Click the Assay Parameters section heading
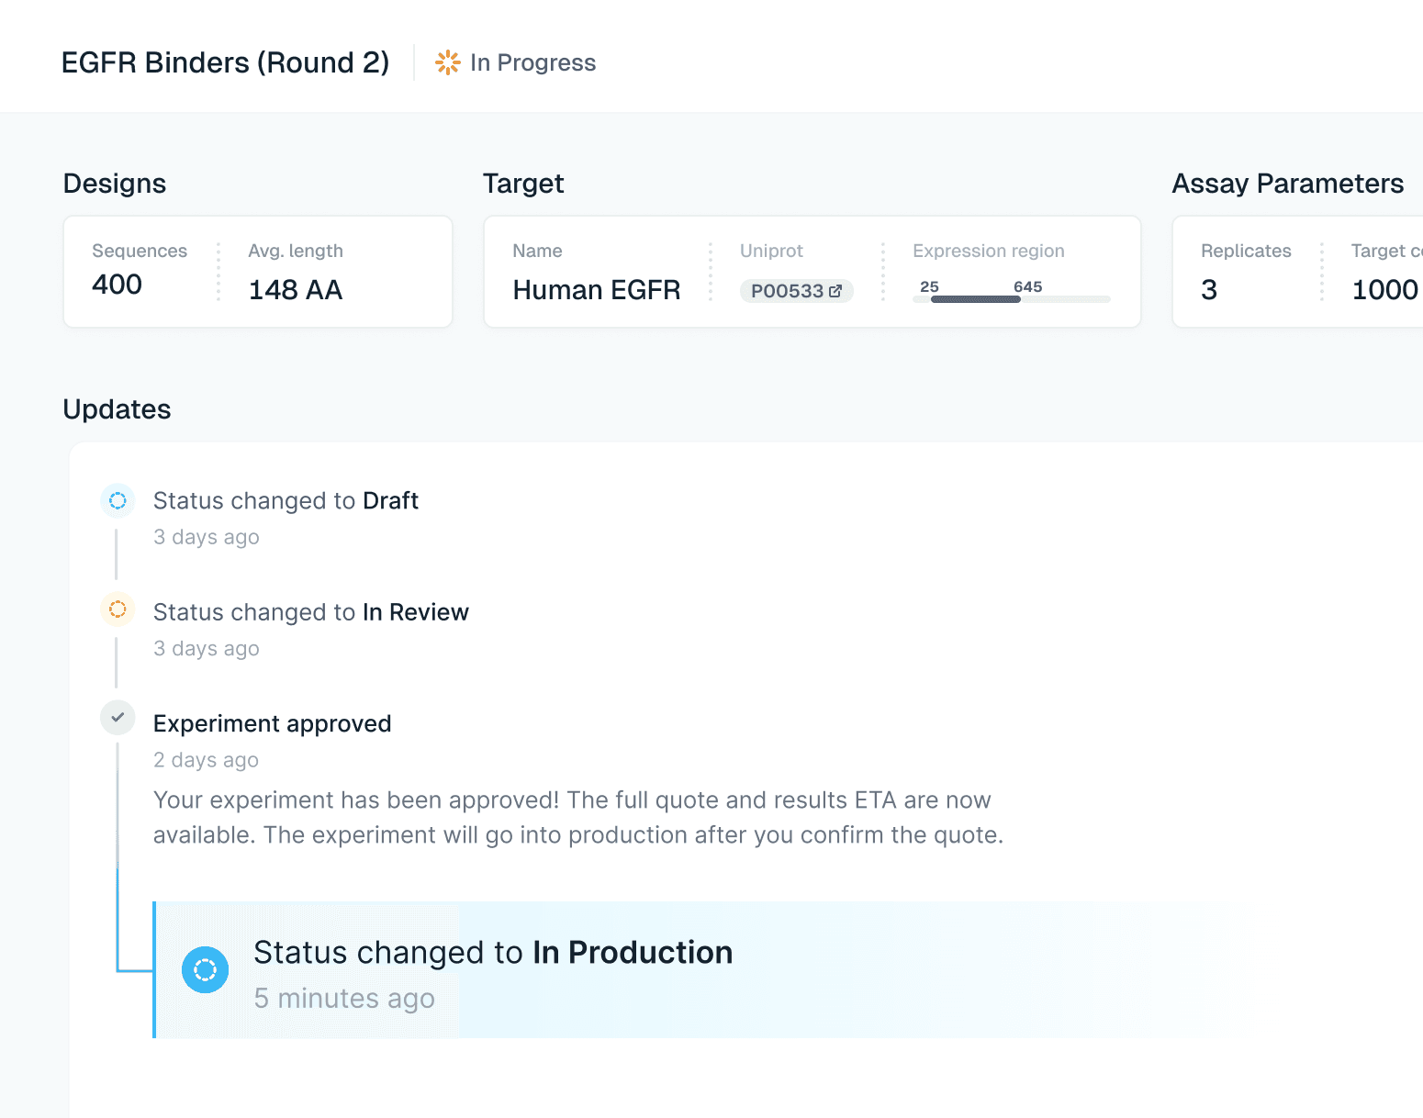The height and width of the screenshot is (1118, 1423). 1287,184
